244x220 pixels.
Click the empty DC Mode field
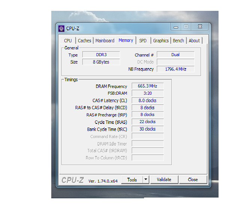click(176, 62)
